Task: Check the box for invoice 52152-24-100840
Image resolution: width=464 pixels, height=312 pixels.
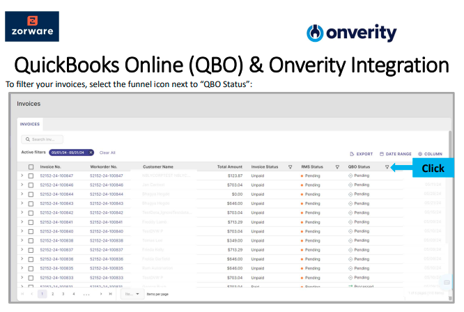Action: (31, 231)
